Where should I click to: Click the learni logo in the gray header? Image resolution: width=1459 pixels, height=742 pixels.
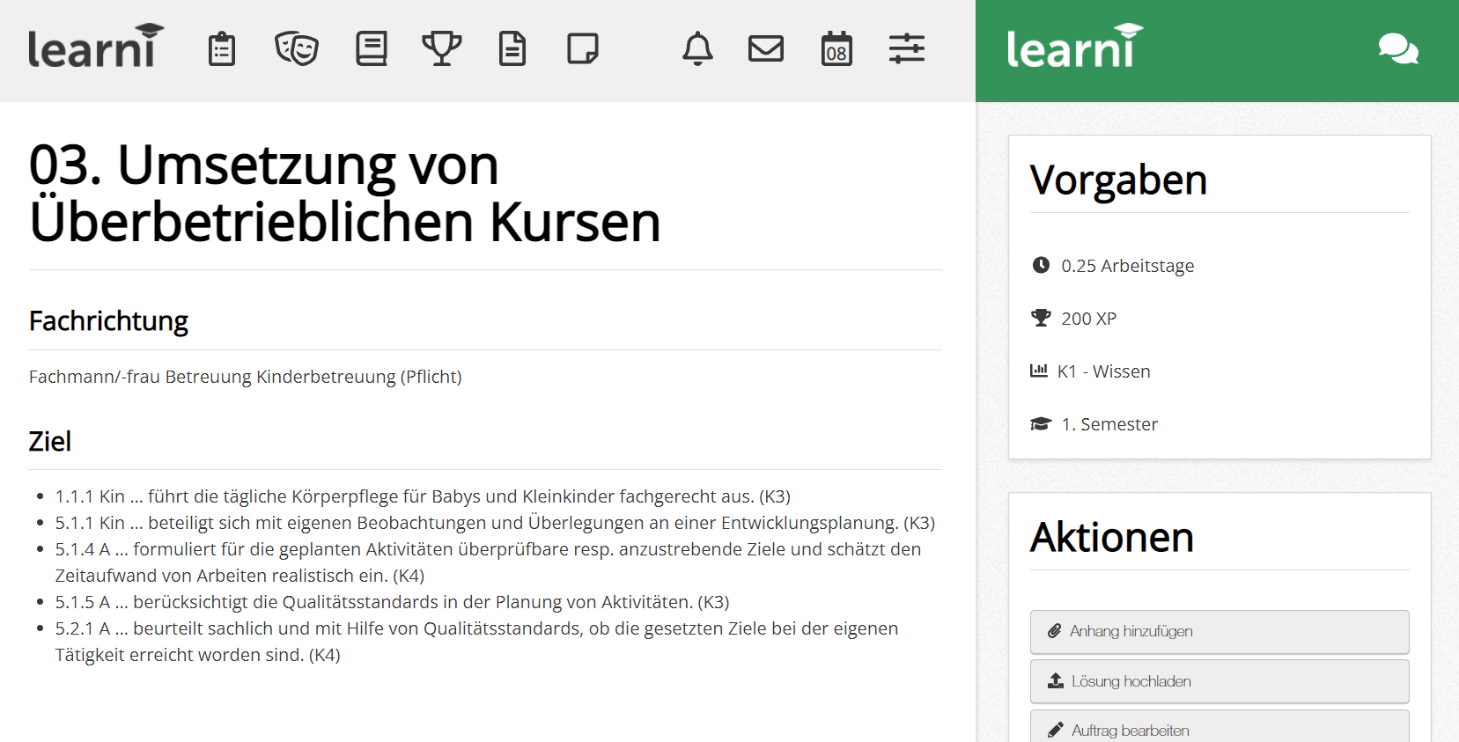point(95,48)
